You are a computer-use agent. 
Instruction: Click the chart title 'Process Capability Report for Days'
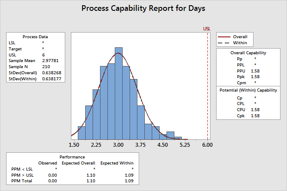[x=143, y=8]
